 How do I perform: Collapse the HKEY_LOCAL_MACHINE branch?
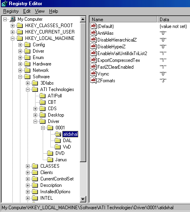[12, 38]
